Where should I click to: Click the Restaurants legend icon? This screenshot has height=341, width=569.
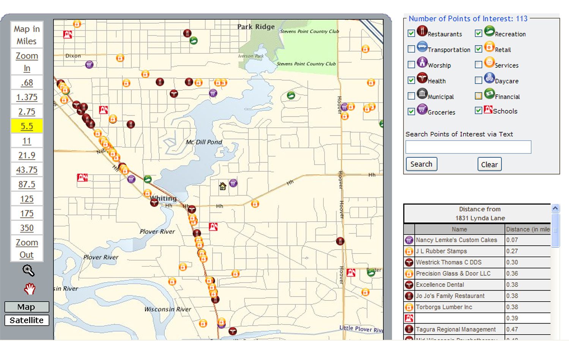click(x=422, y=31)
